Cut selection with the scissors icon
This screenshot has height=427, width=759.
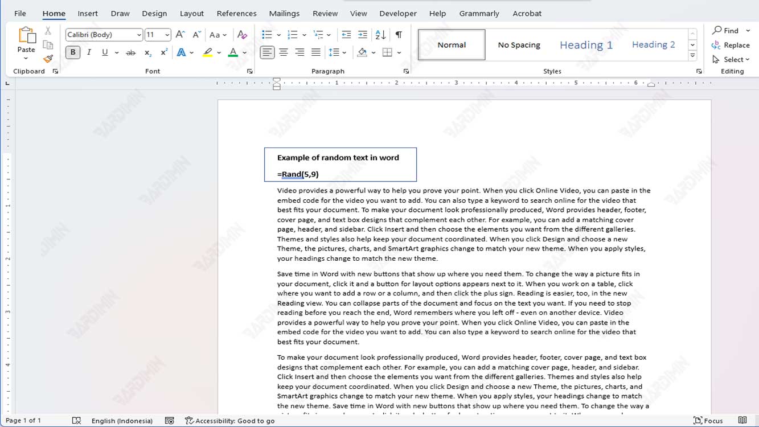click(48, 31)
